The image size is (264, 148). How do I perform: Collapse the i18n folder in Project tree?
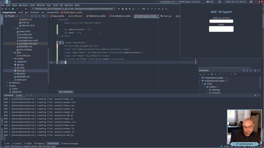pyautogui.click(x=12, y=53)
